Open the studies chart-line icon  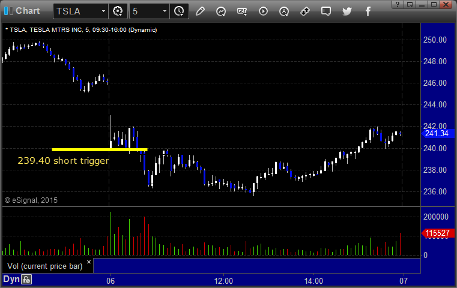coord(221,11)
